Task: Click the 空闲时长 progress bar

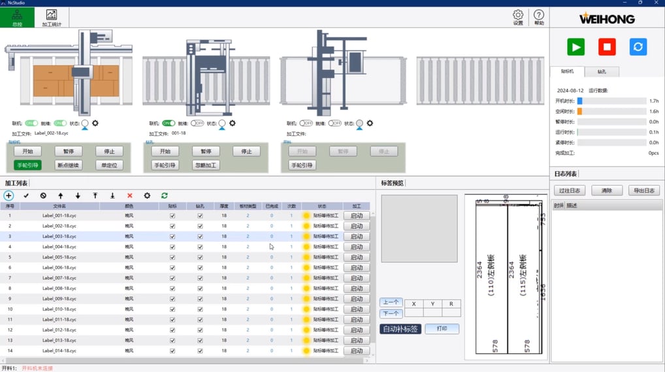Action: tap(611, 111)
